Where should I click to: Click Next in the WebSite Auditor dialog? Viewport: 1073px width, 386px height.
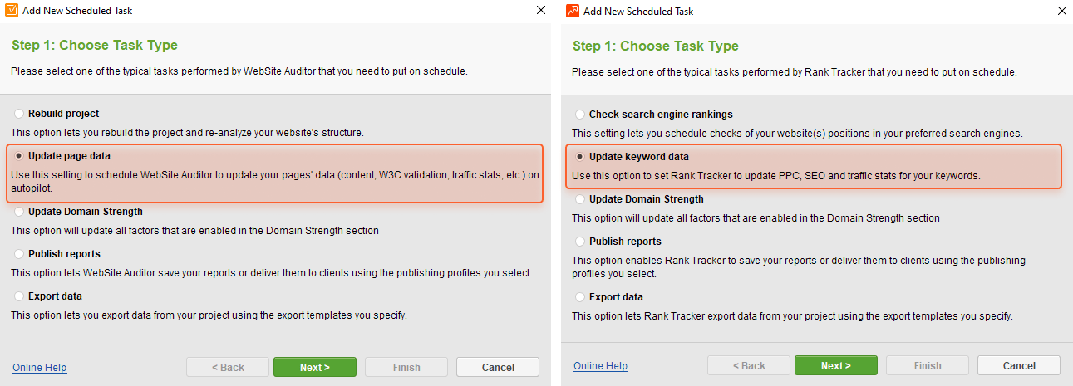click(315, 367)
